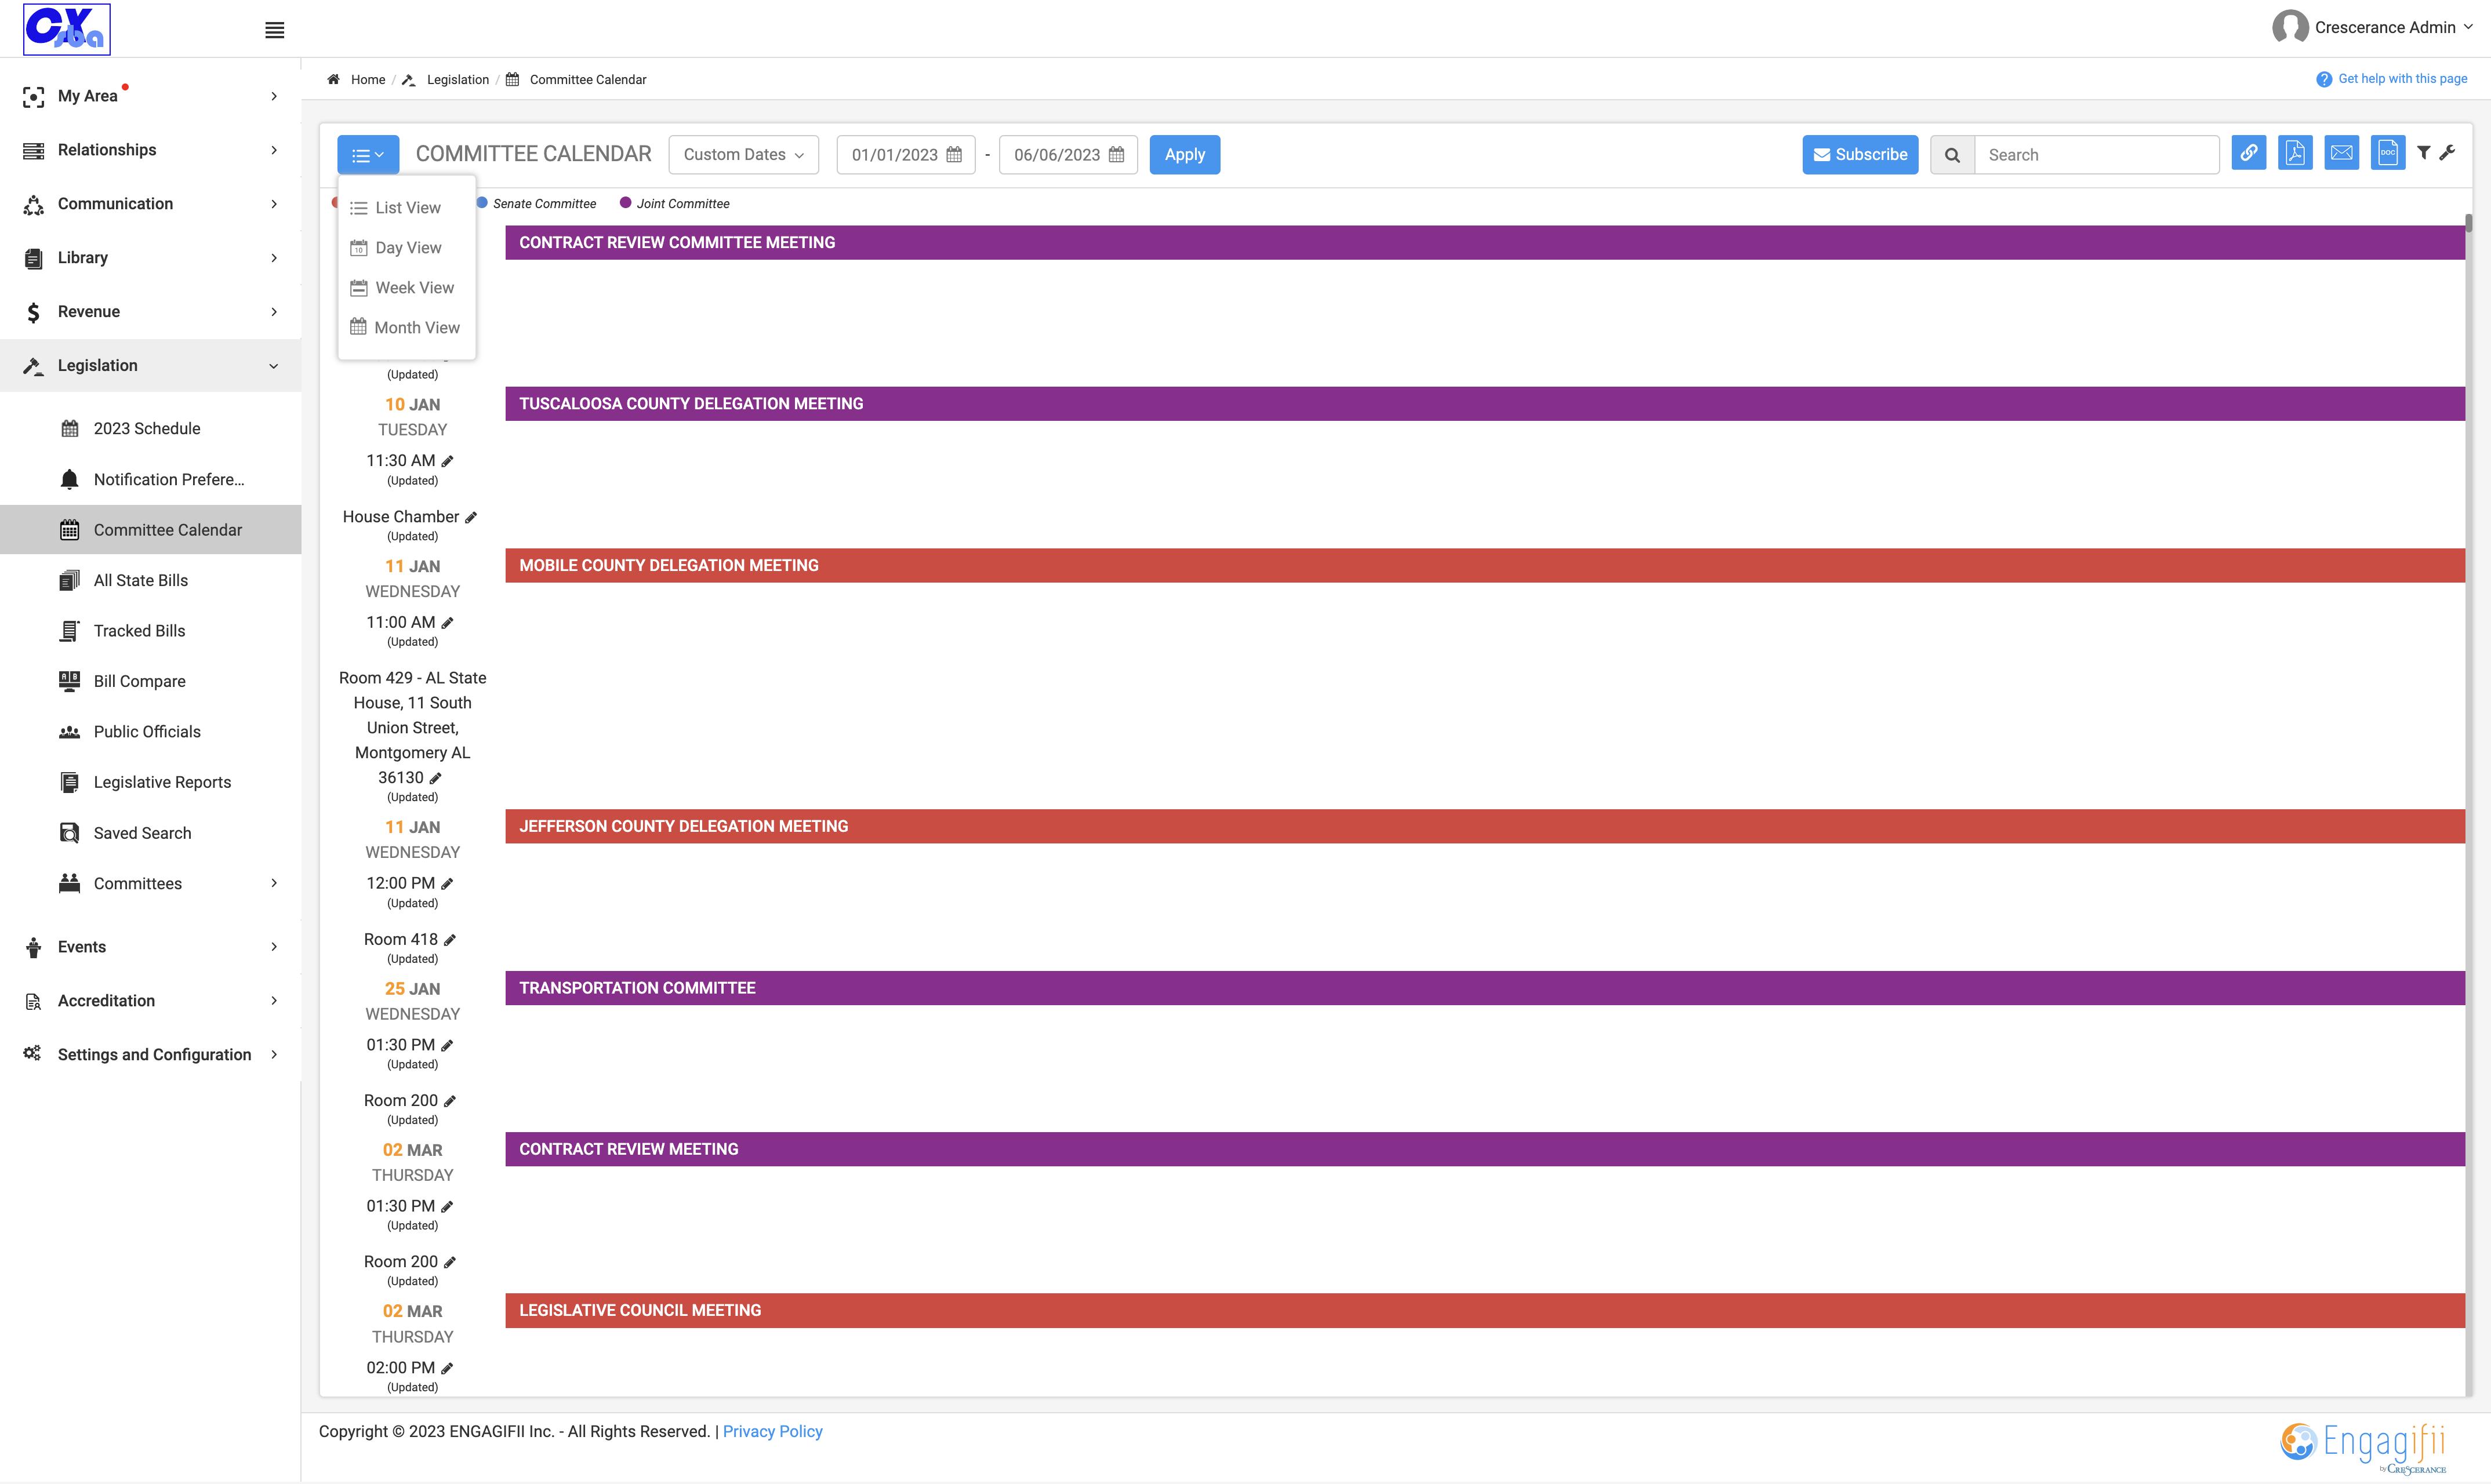
Task: Open the Custom Dates dropdown
Action: (743, 155)
